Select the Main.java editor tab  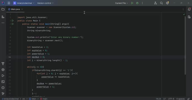coord(15,9)
